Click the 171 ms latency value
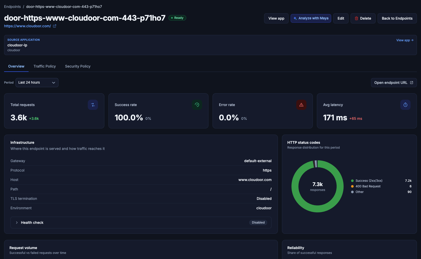Viewport: 421px width, 259px height. [335, 118]
